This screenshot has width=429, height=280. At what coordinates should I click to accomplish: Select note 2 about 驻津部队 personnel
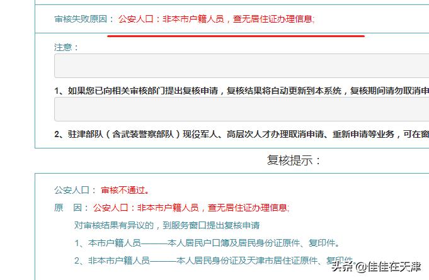pos(241,134)
